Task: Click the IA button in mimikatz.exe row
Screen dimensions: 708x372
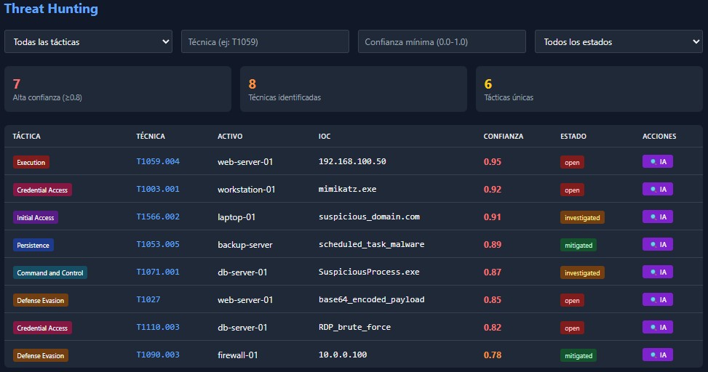Action: [x=657, y=189]
